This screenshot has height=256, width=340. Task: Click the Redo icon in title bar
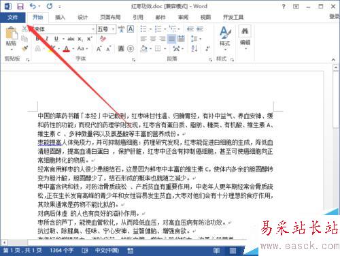(x=49, y=6)
